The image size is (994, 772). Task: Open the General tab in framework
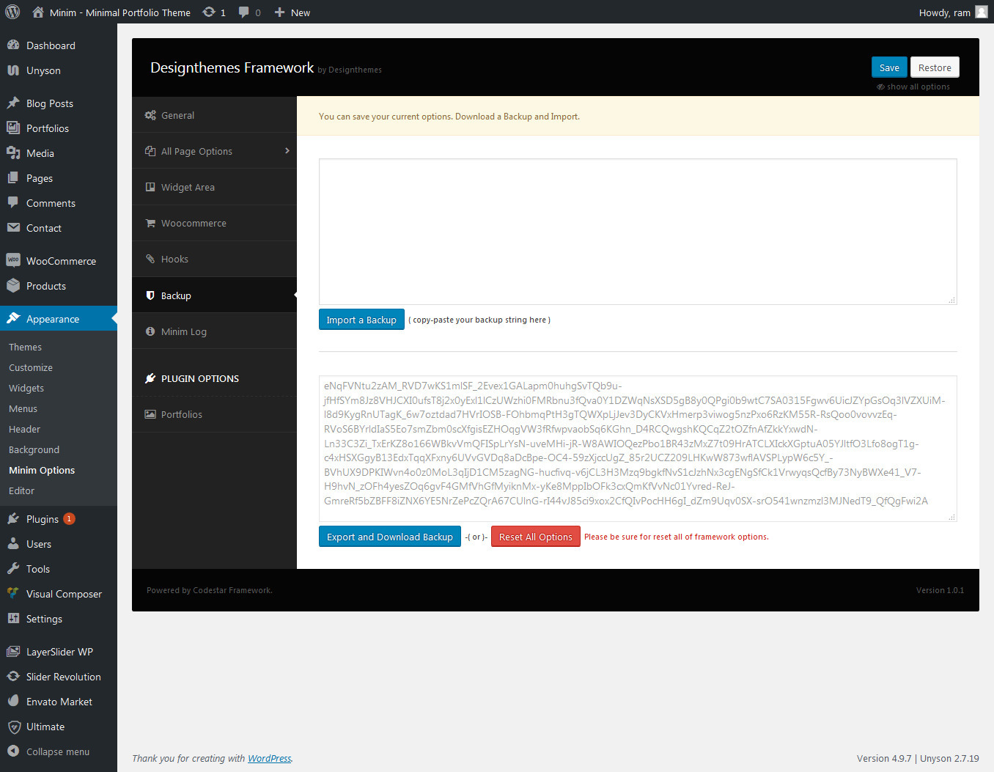pyautogui.click(x=214, y=115)
